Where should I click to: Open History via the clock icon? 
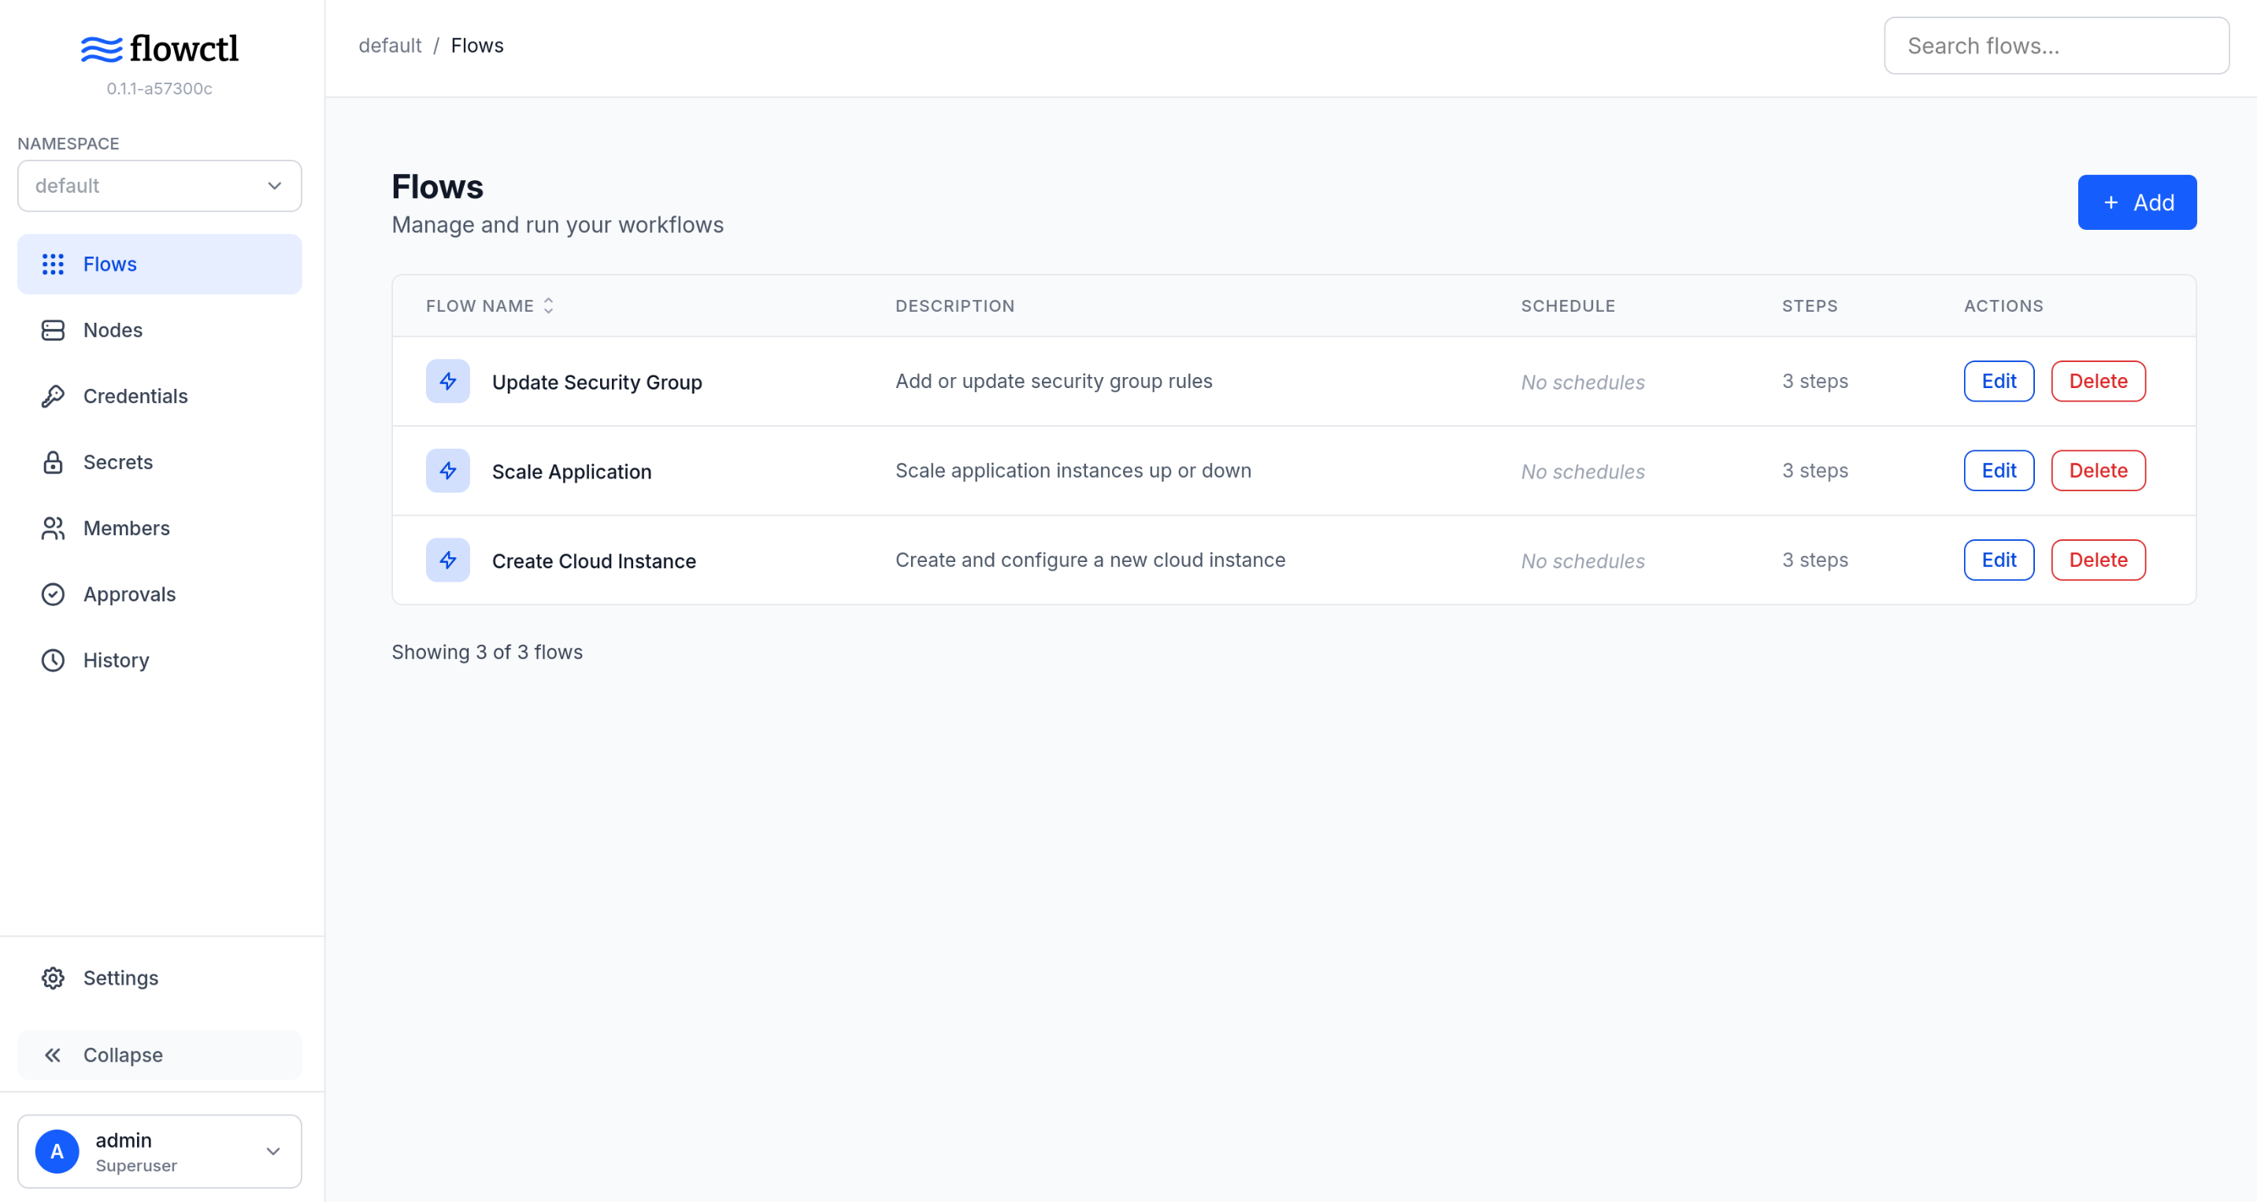(x=54, y=660)
